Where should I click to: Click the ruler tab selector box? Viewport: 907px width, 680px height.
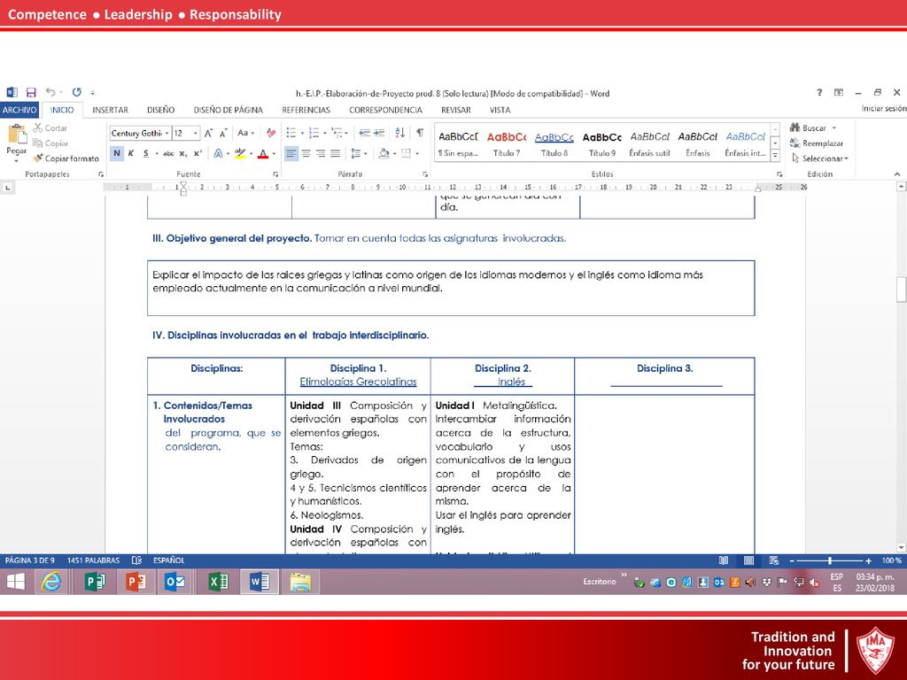(x=7, y=188)
